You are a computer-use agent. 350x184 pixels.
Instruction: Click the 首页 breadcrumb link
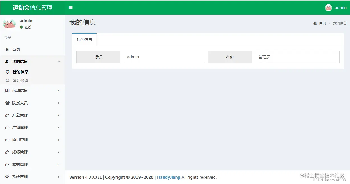click(x=322, y=23)
